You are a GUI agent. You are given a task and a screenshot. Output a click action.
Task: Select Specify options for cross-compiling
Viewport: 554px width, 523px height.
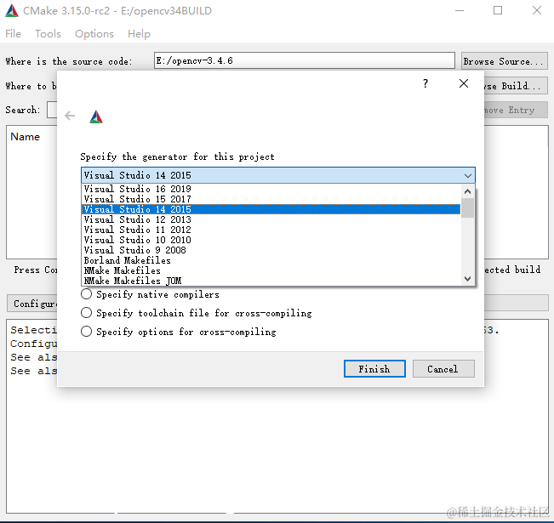click(86, 332)
